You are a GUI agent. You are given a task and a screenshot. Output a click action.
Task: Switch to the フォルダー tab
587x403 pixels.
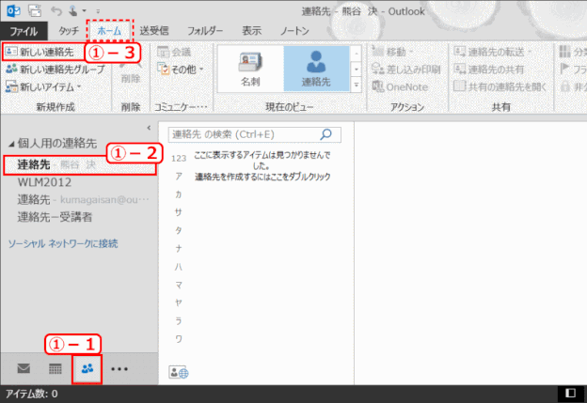click(205, 31)
